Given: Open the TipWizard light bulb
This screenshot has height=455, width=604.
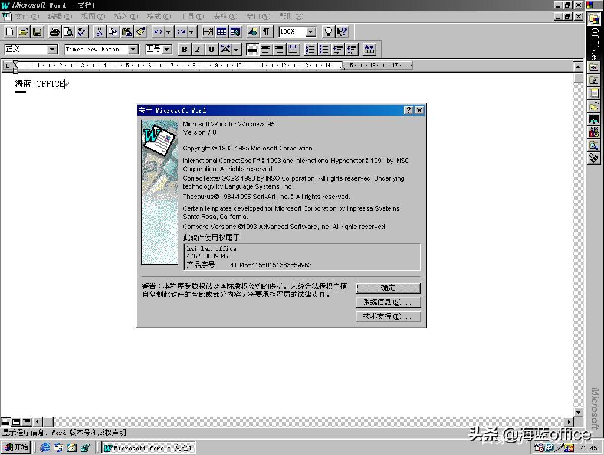Looking at the screenshot, I should (x=328, y=32).
